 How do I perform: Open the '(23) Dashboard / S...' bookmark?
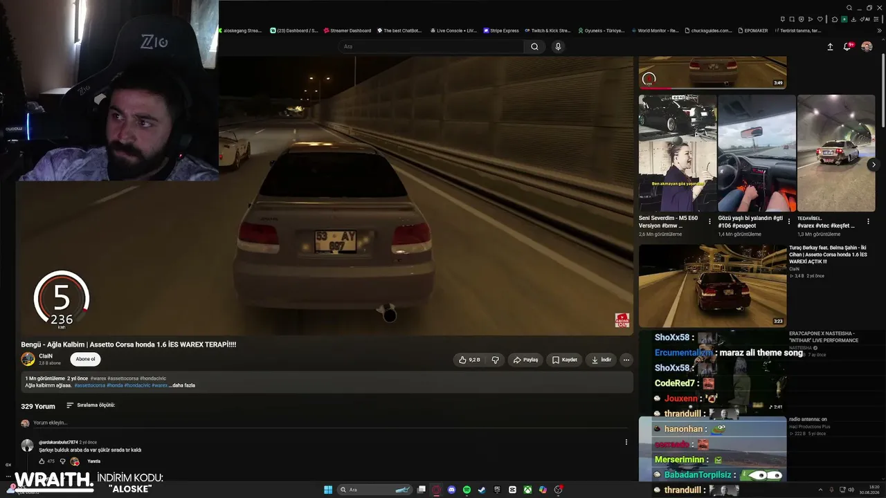click(294, 30)
